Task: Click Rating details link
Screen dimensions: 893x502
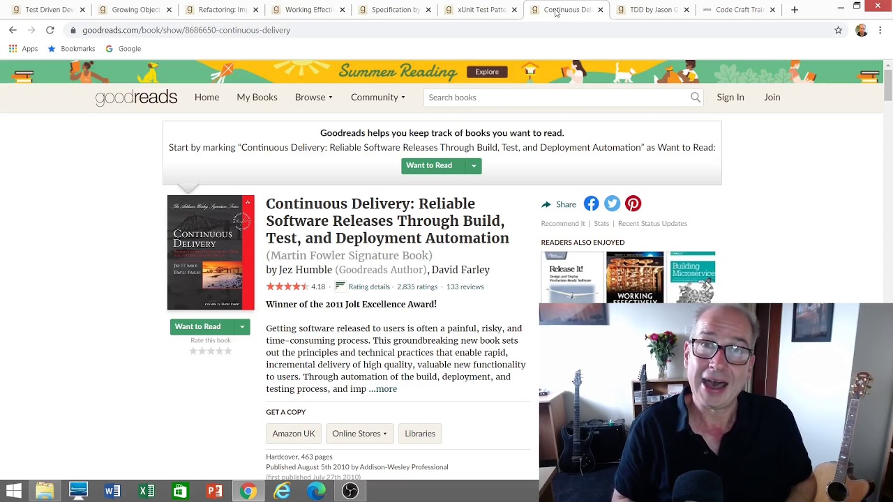Action: coord(369,287)
